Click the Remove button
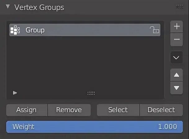Screen dimensions: 189x139 [69, 110]
